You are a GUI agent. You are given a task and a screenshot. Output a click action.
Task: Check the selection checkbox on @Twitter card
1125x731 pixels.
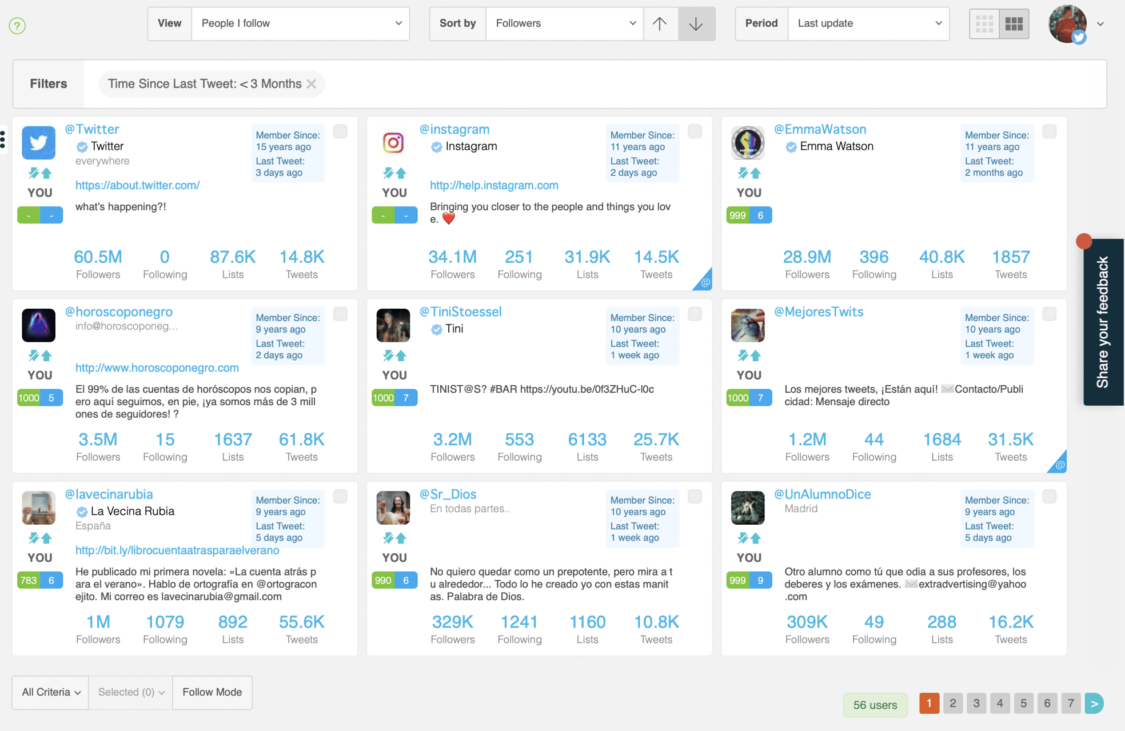[340, 131]
